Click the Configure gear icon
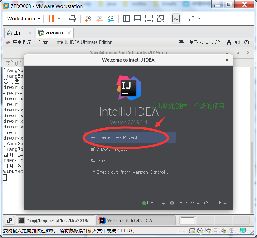This screenshot has width=257, height=238. click(172, 203)
